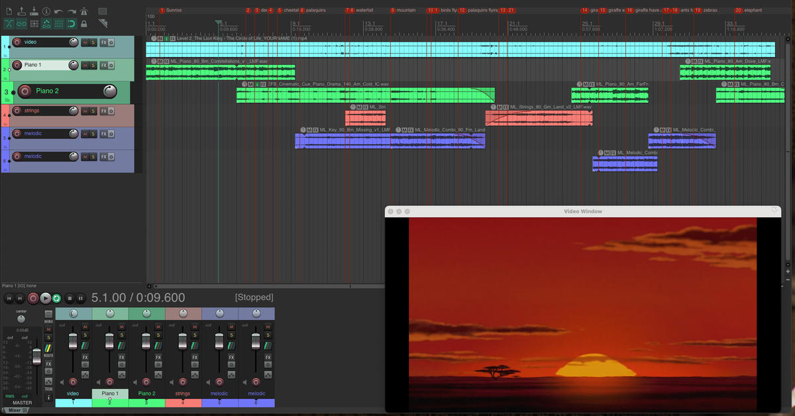Mute the video track in track panel
The height and width of the screenshot is (416, 795).
pyautogui.click(x=85, y=42)
